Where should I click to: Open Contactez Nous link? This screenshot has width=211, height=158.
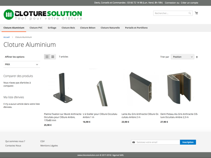point(13,145)
